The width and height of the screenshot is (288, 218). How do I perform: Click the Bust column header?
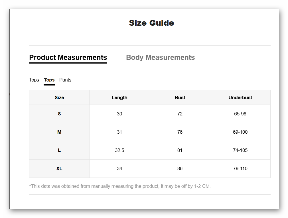(x=180, y=97)
